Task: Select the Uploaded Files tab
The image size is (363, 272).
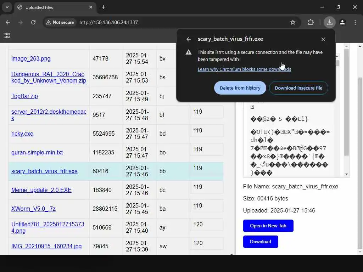Action: coord(56,7)
